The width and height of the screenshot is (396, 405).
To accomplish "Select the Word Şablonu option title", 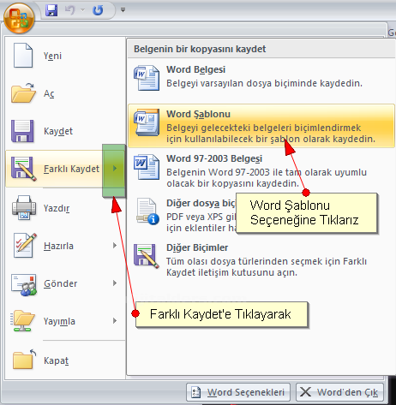I will point(198,114).
